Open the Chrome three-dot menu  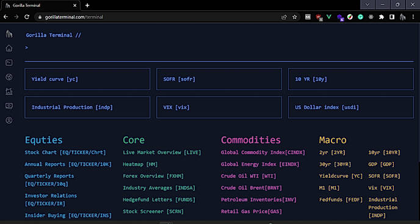[413, 17]
